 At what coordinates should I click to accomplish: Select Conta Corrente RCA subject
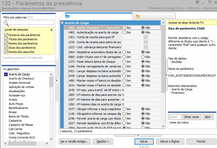coord(22,137)
